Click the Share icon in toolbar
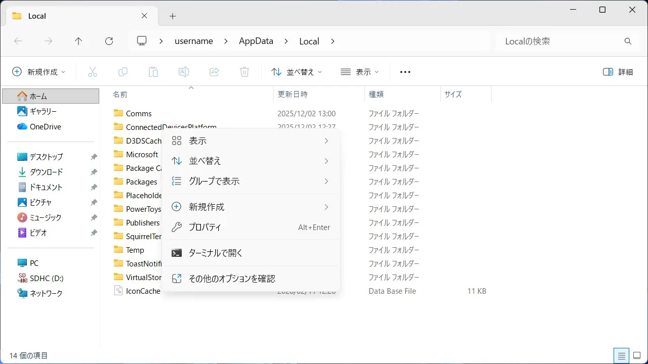Image resolution: width=648 pixels, height=364 pixels. (x=214, y=72)
